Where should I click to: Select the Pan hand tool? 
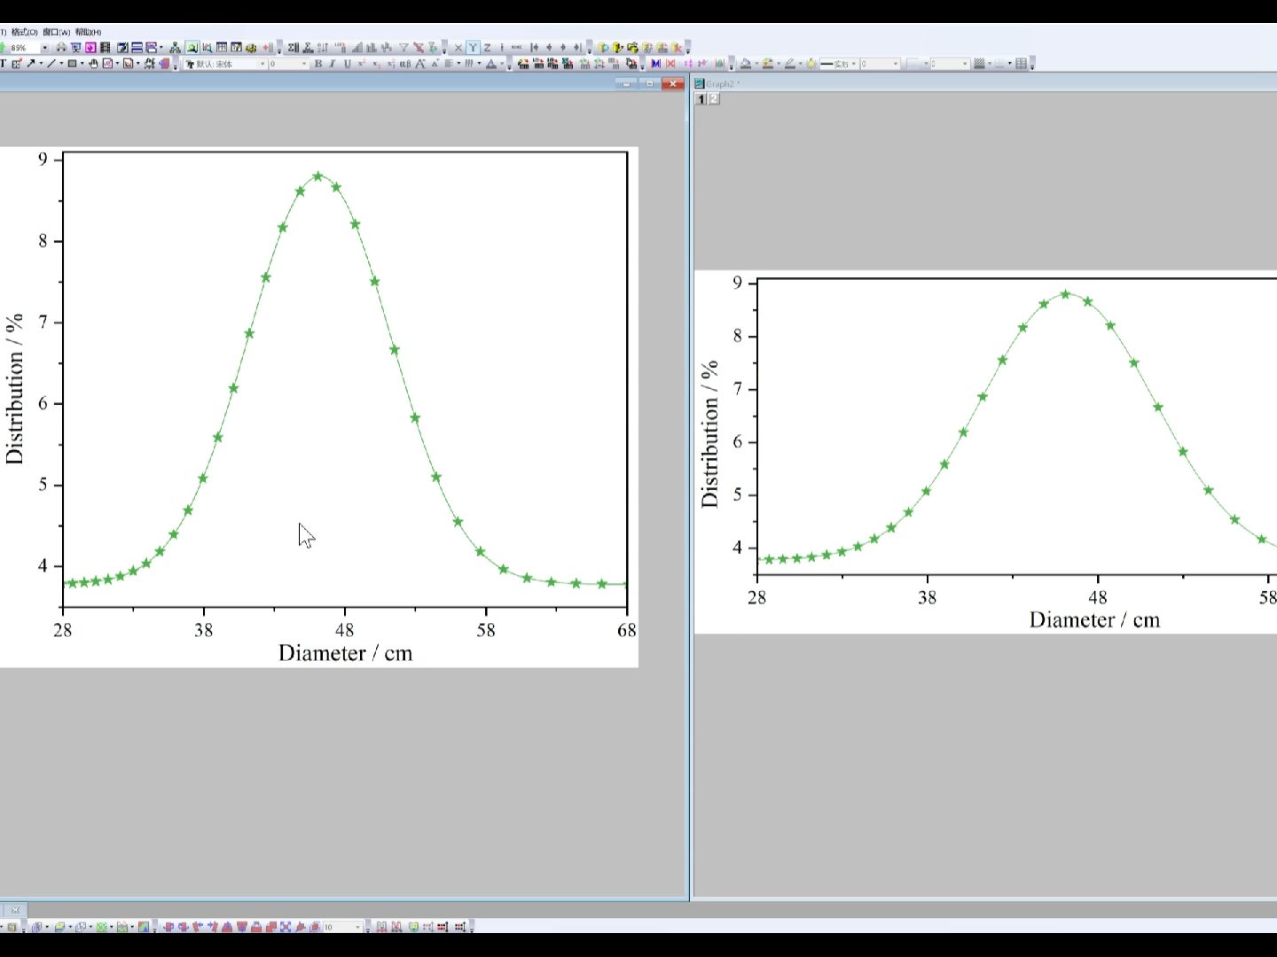(x=93, y=64)
